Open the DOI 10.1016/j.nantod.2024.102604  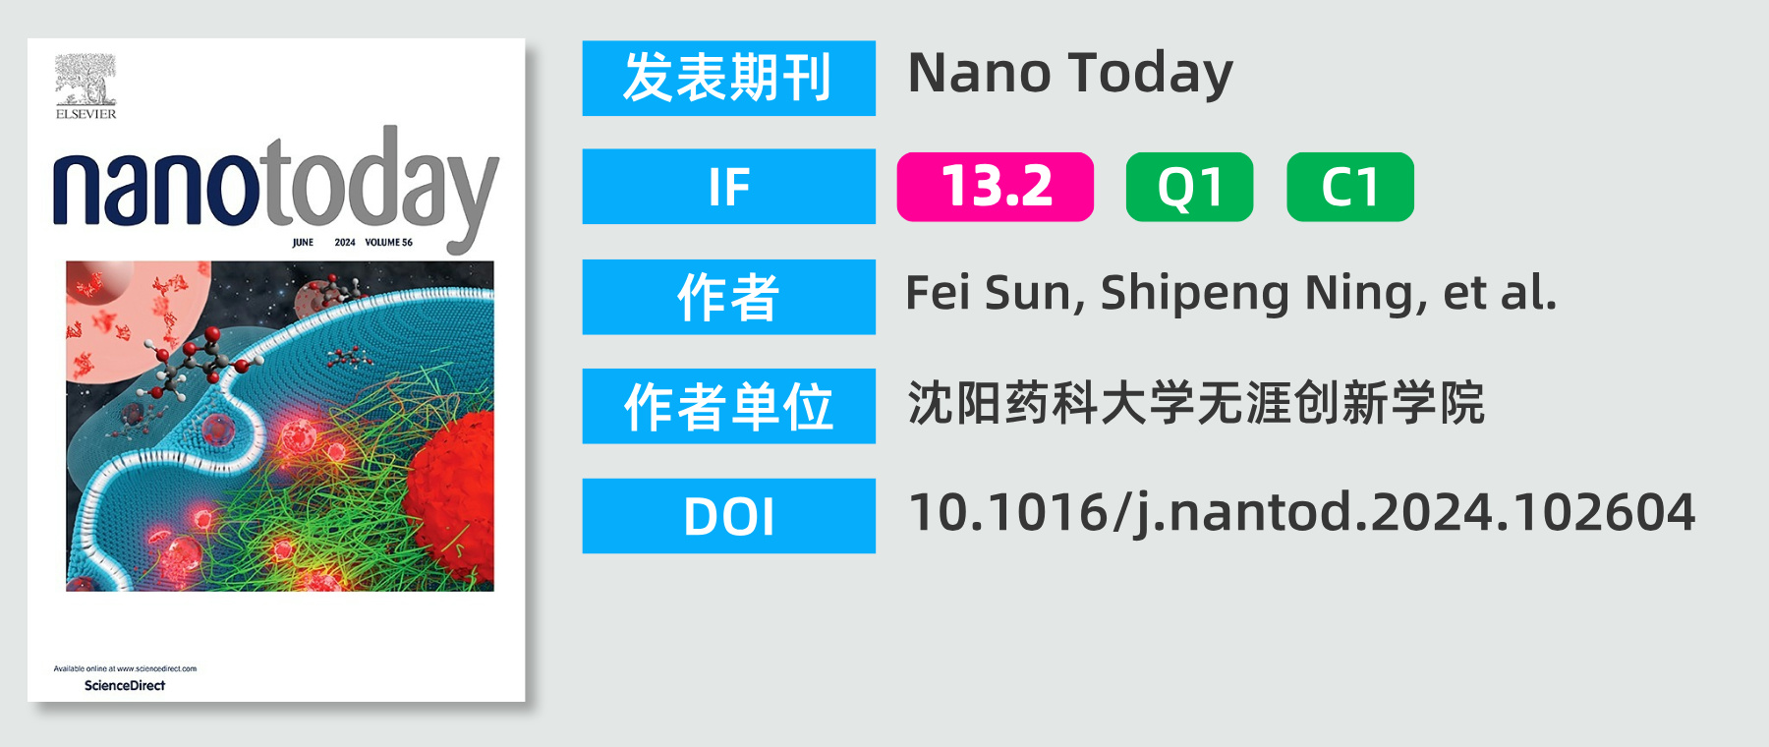coord(1302,513)
